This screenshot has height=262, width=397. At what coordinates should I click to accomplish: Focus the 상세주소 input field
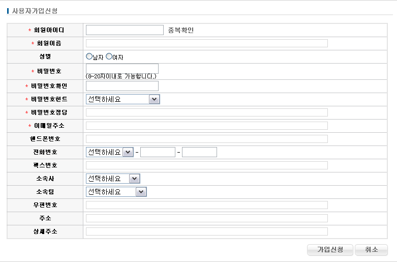pos(206,231)
